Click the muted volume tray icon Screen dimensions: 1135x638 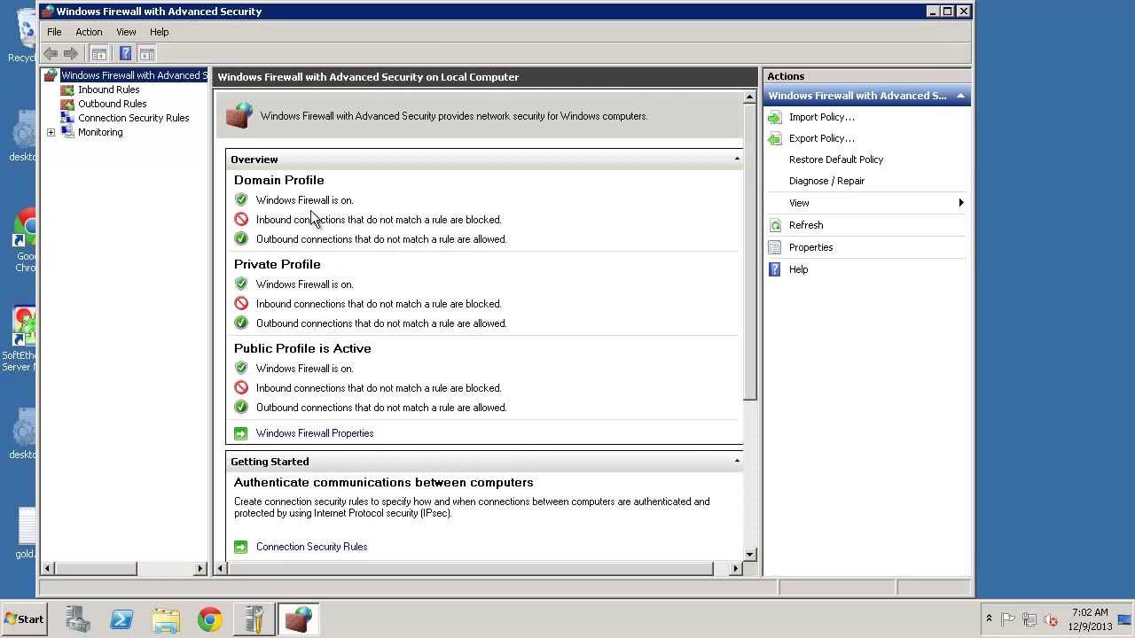tap(1051, 619)
